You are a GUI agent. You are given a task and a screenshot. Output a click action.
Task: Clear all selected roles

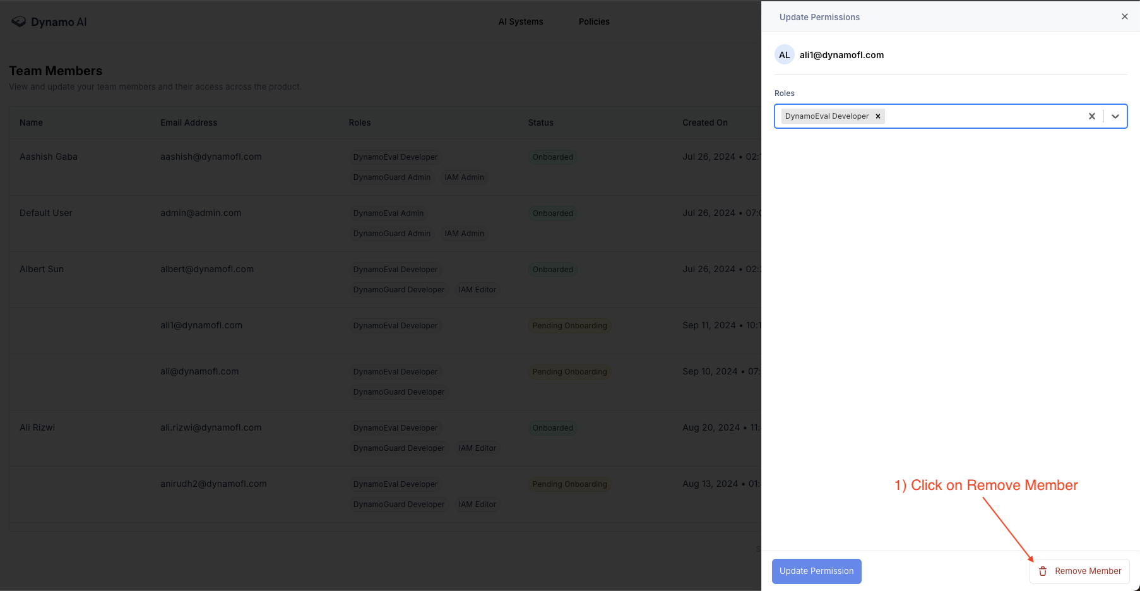click(1091, 116)
